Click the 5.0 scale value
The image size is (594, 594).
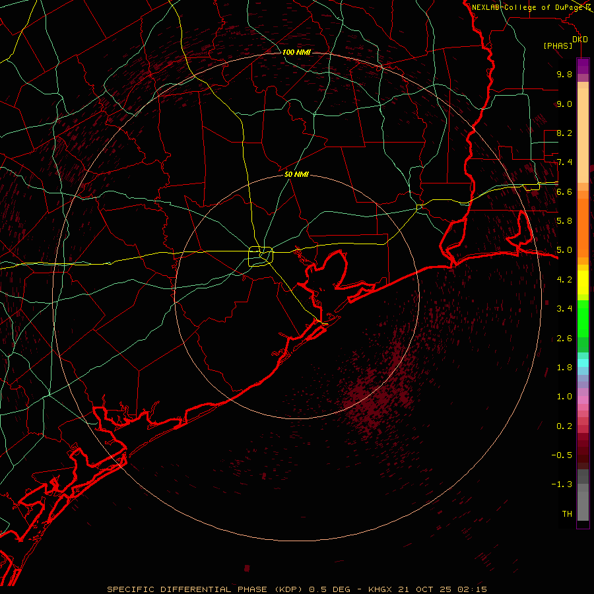(x=564, y=250)
